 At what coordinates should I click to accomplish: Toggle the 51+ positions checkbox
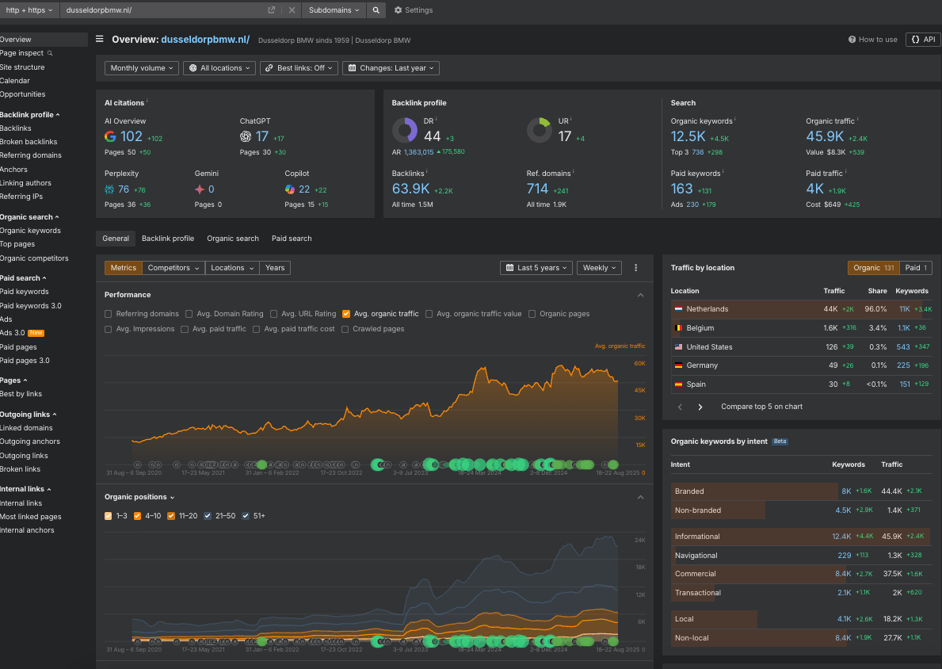[245, 516]
